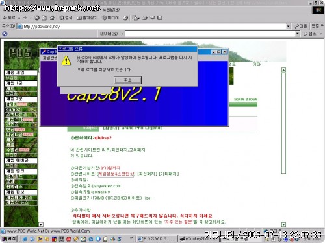Click the [기타패치] other patches link
Image resolution: width=325 pixels, height=243 pixels.
click(x=169, y=174)
